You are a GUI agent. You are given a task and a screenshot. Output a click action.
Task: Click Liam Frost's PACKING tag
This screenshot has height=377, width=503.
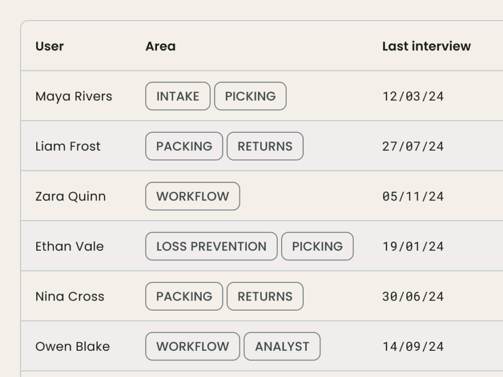pyautogui.click(x=184, y=146)
